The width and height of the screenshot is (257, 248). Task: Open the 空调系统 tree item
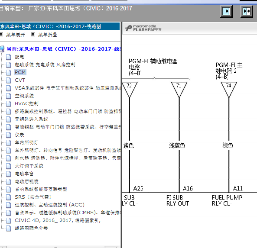pos(24,96)
